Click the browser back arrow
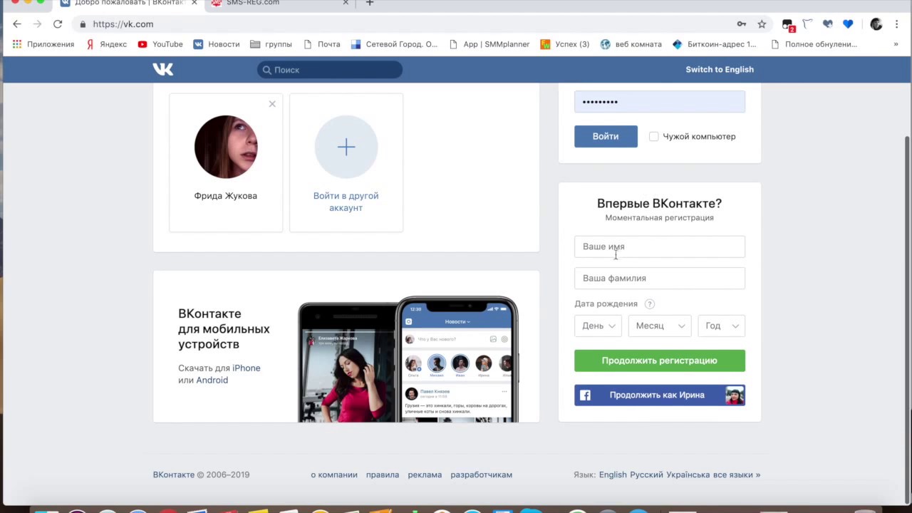Image resolution: width=912 pixels, height=513 pixels. [17, 24]
